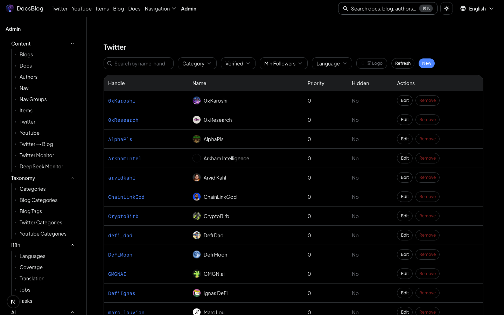Viewport: 504px width, 315px height.
Task: Open the Category filter dropdown
Action: click(197, 63)
